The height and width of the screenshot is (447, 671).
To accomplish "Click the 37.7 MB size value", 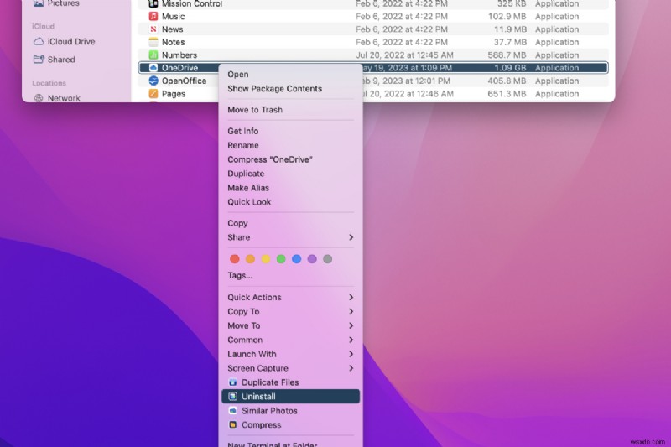I will click(510, 42).
